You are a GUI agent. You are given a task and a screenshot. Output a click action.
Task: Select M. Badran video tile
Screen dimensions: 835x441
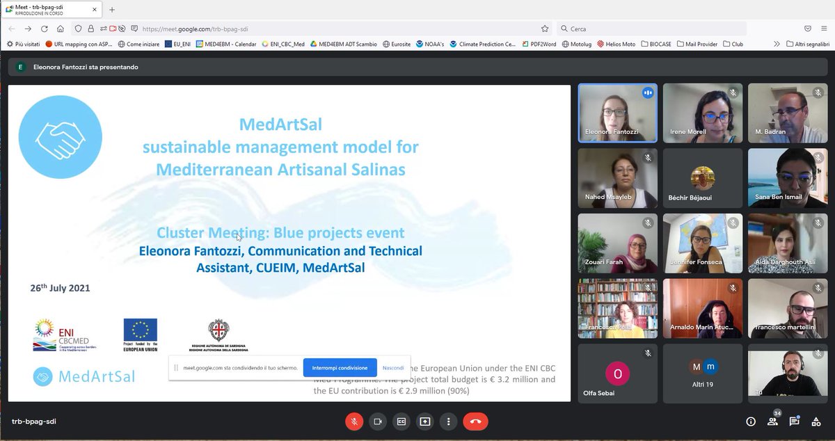pyautogui.click(x=788, y=113)
